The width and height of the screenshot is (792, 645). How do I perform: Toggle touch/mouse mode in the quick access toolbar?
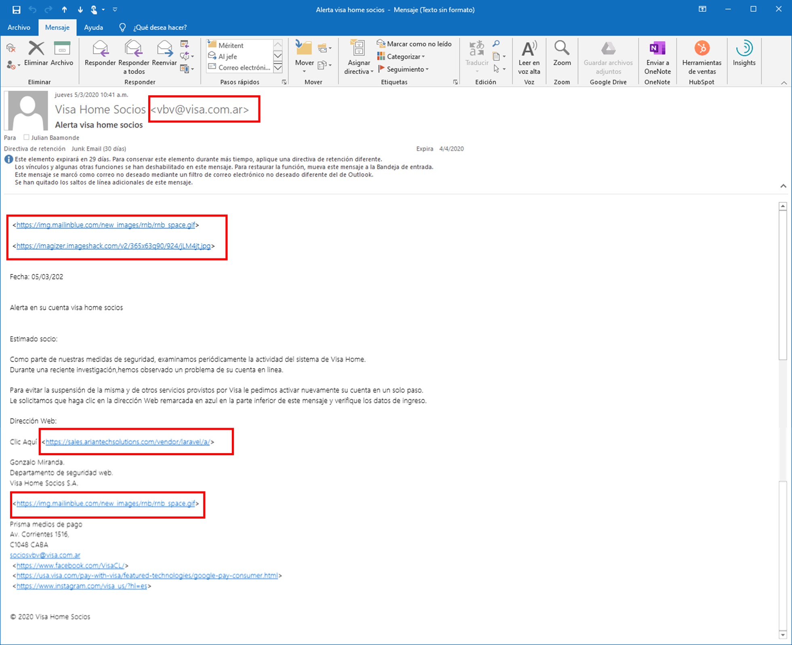click(x=94, y=9)
